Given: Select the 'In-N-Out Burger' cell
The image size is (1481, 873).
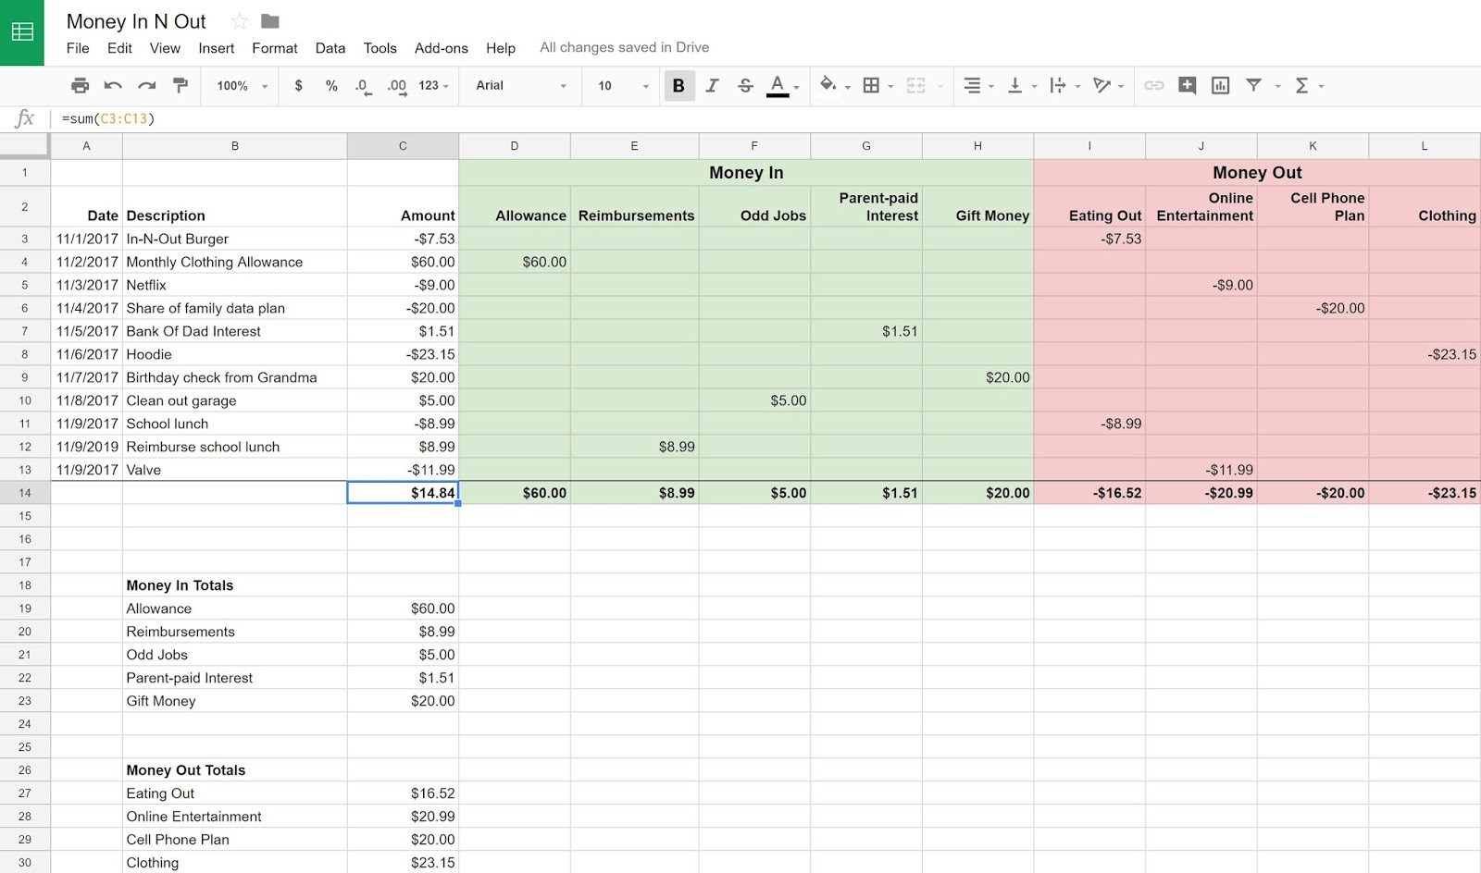Looking at the screenshot, I should point(235,239).
